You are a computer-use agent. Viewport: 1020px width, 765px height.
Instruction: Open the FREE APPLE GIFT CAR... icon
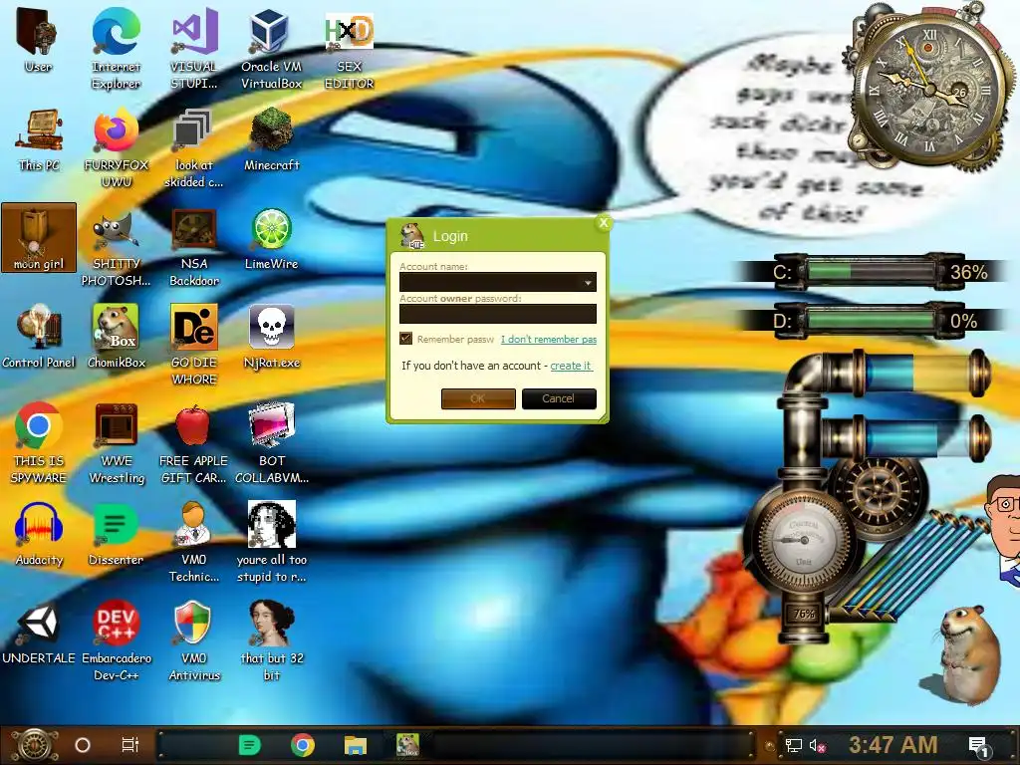pyautogui.click(x=194, y=443)
